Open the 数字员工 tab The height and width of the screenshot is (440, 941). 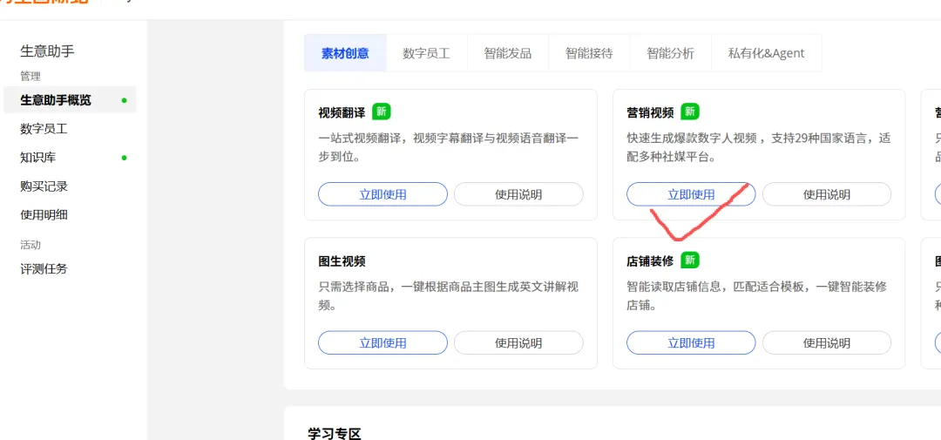tap(426, 53)
